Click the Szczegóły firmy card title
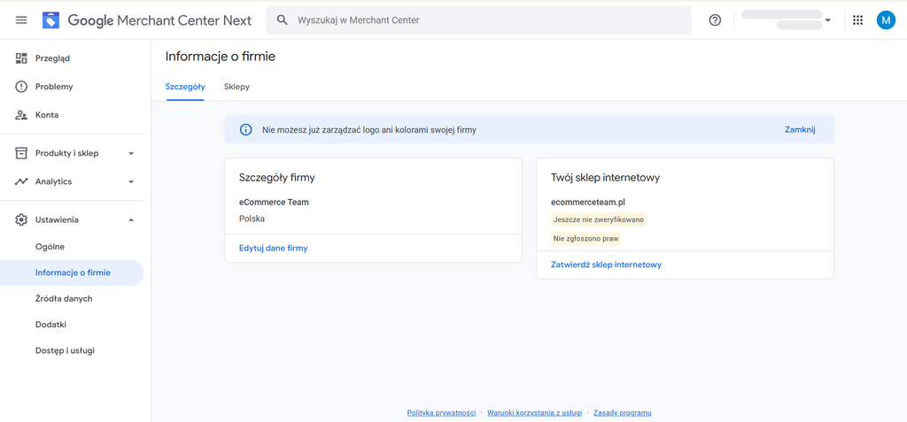Viewport: 907px width, 422px height. (x=276, y=178)
